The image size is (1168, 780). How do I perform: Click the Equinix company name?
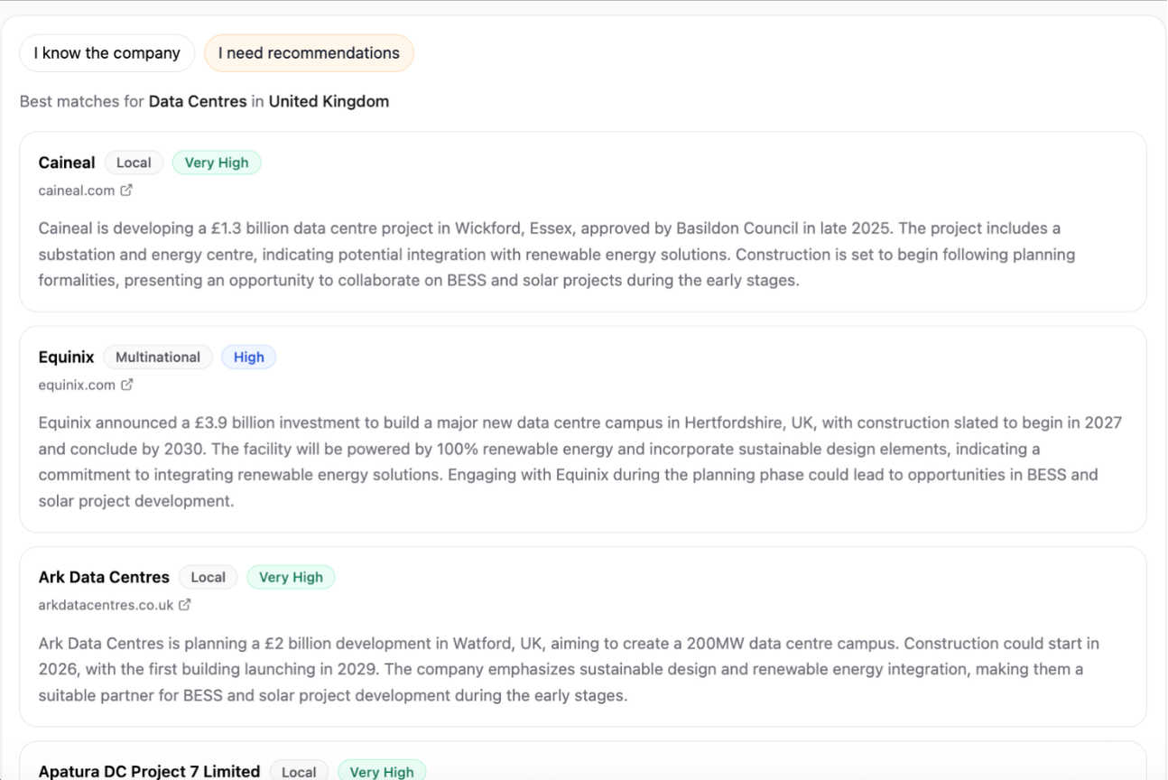[66, 357]
